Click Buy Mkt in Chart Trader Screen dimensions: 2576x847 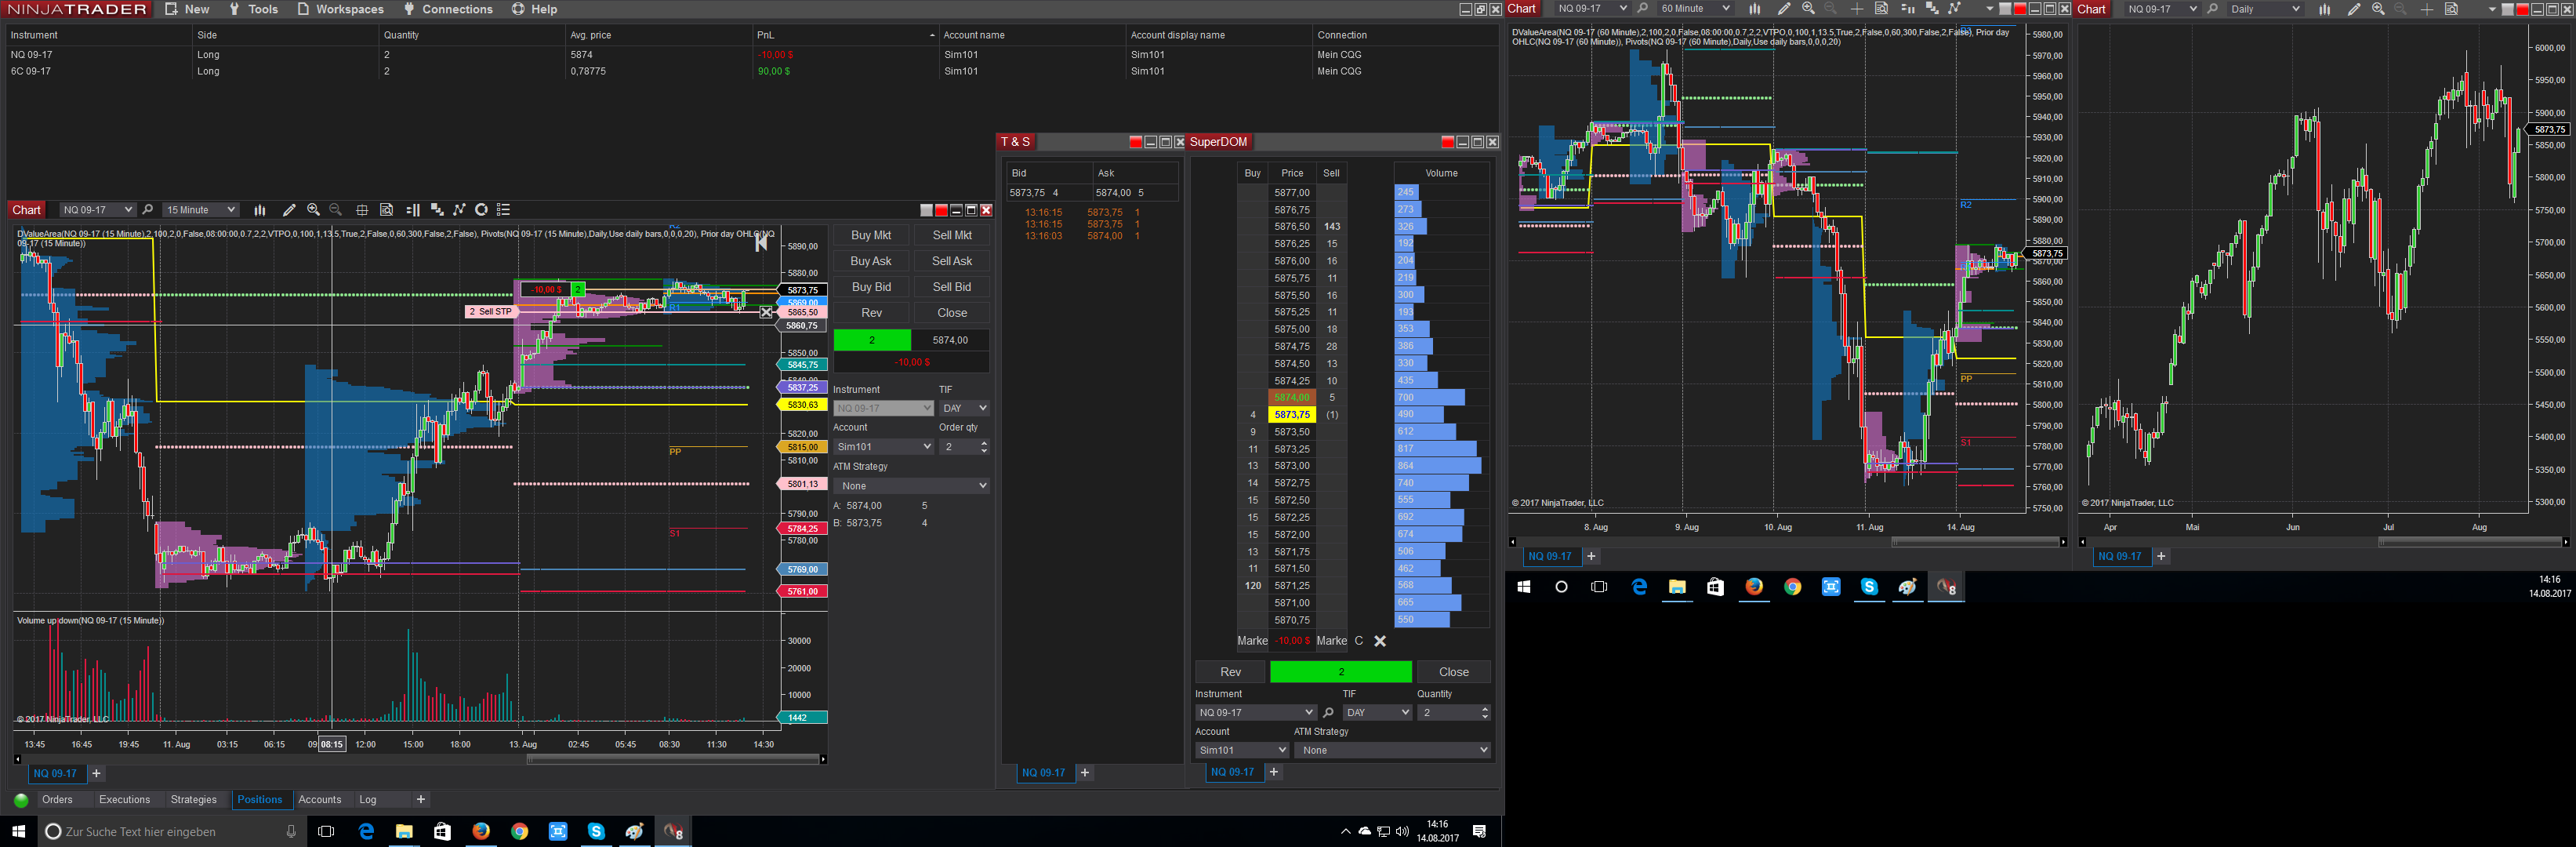[x=871, y=235]
